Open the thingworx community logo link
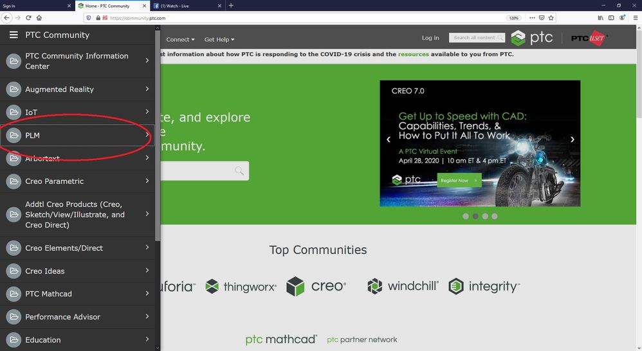The image size is (642, 351). pos(241,286)
